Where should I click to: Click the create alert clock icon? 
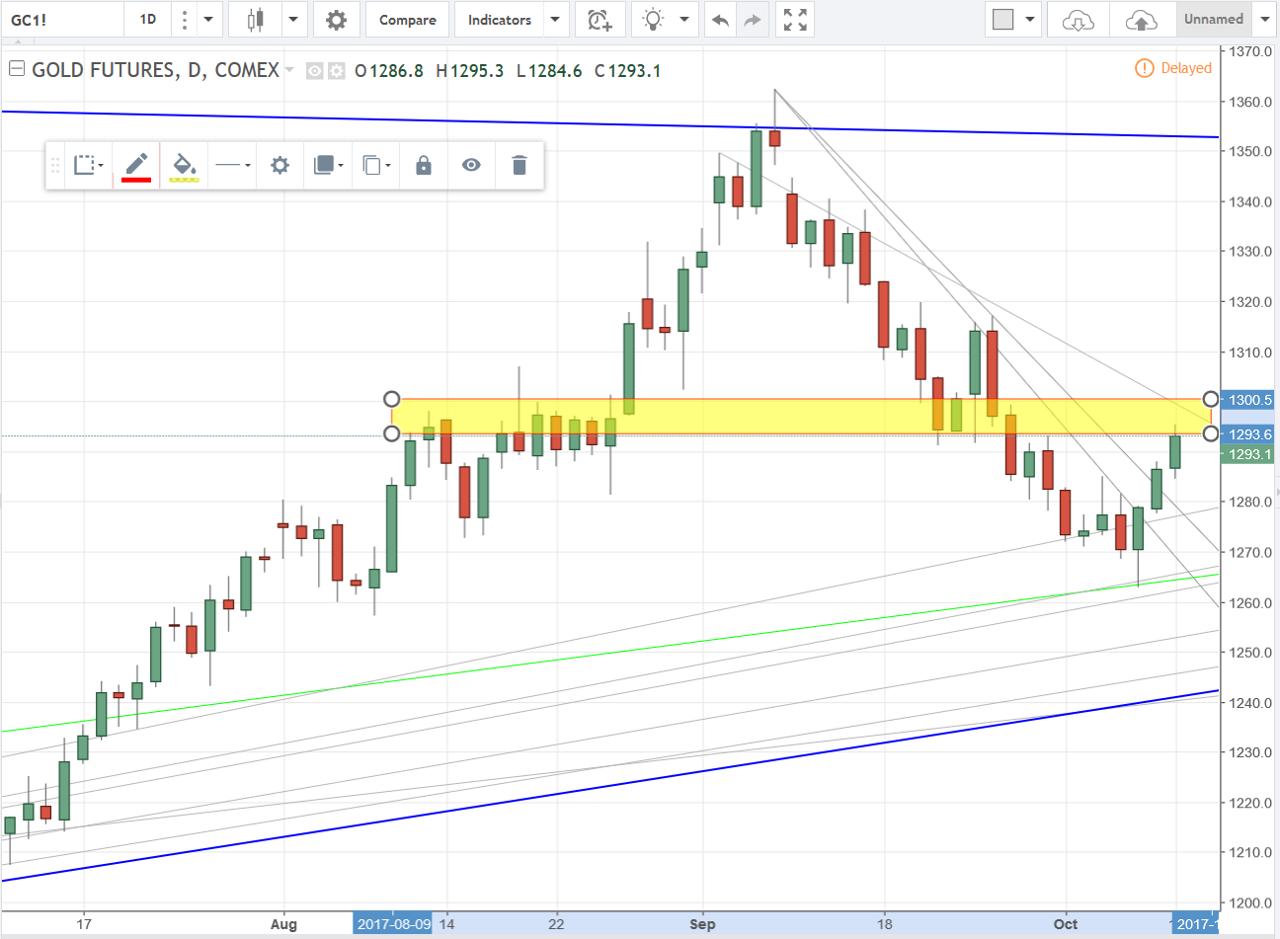tap(600, 20)
